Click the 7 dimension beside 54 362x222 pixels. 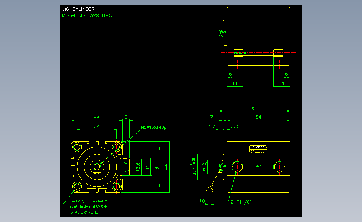[x=212, y=117]
